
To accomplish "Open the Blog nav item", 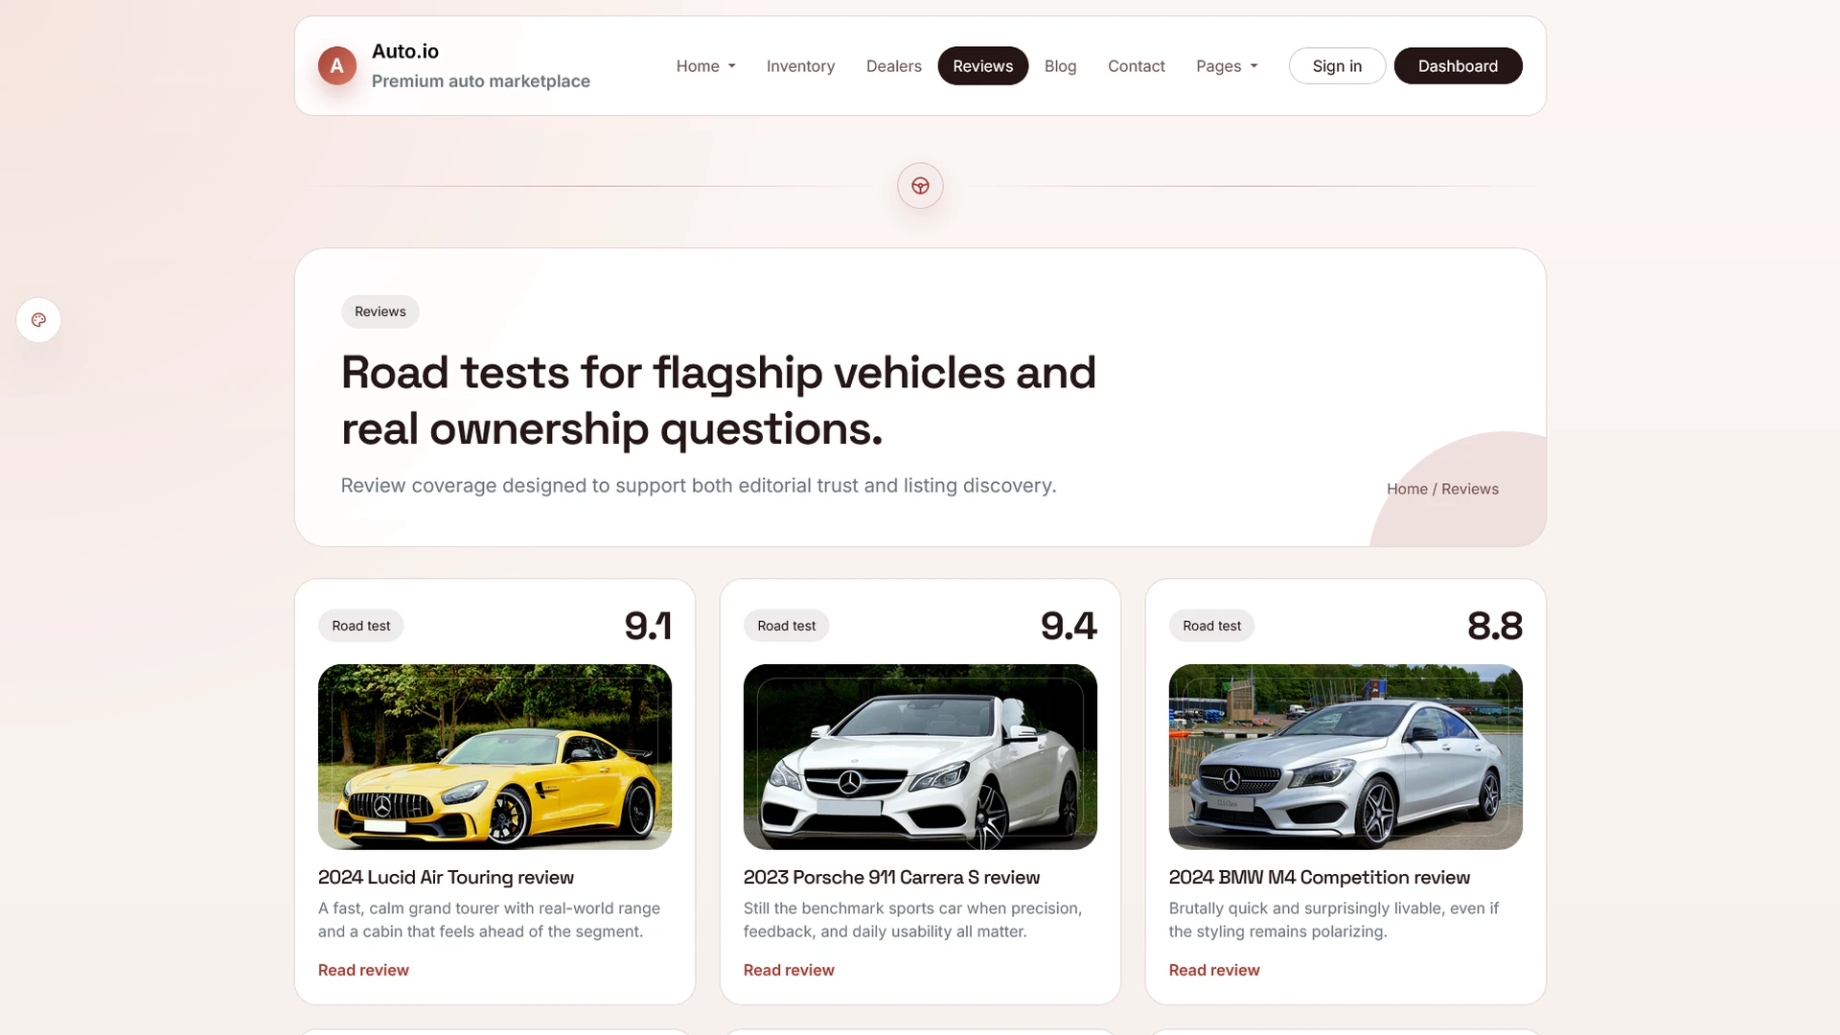I will (x=1060, y=66).
